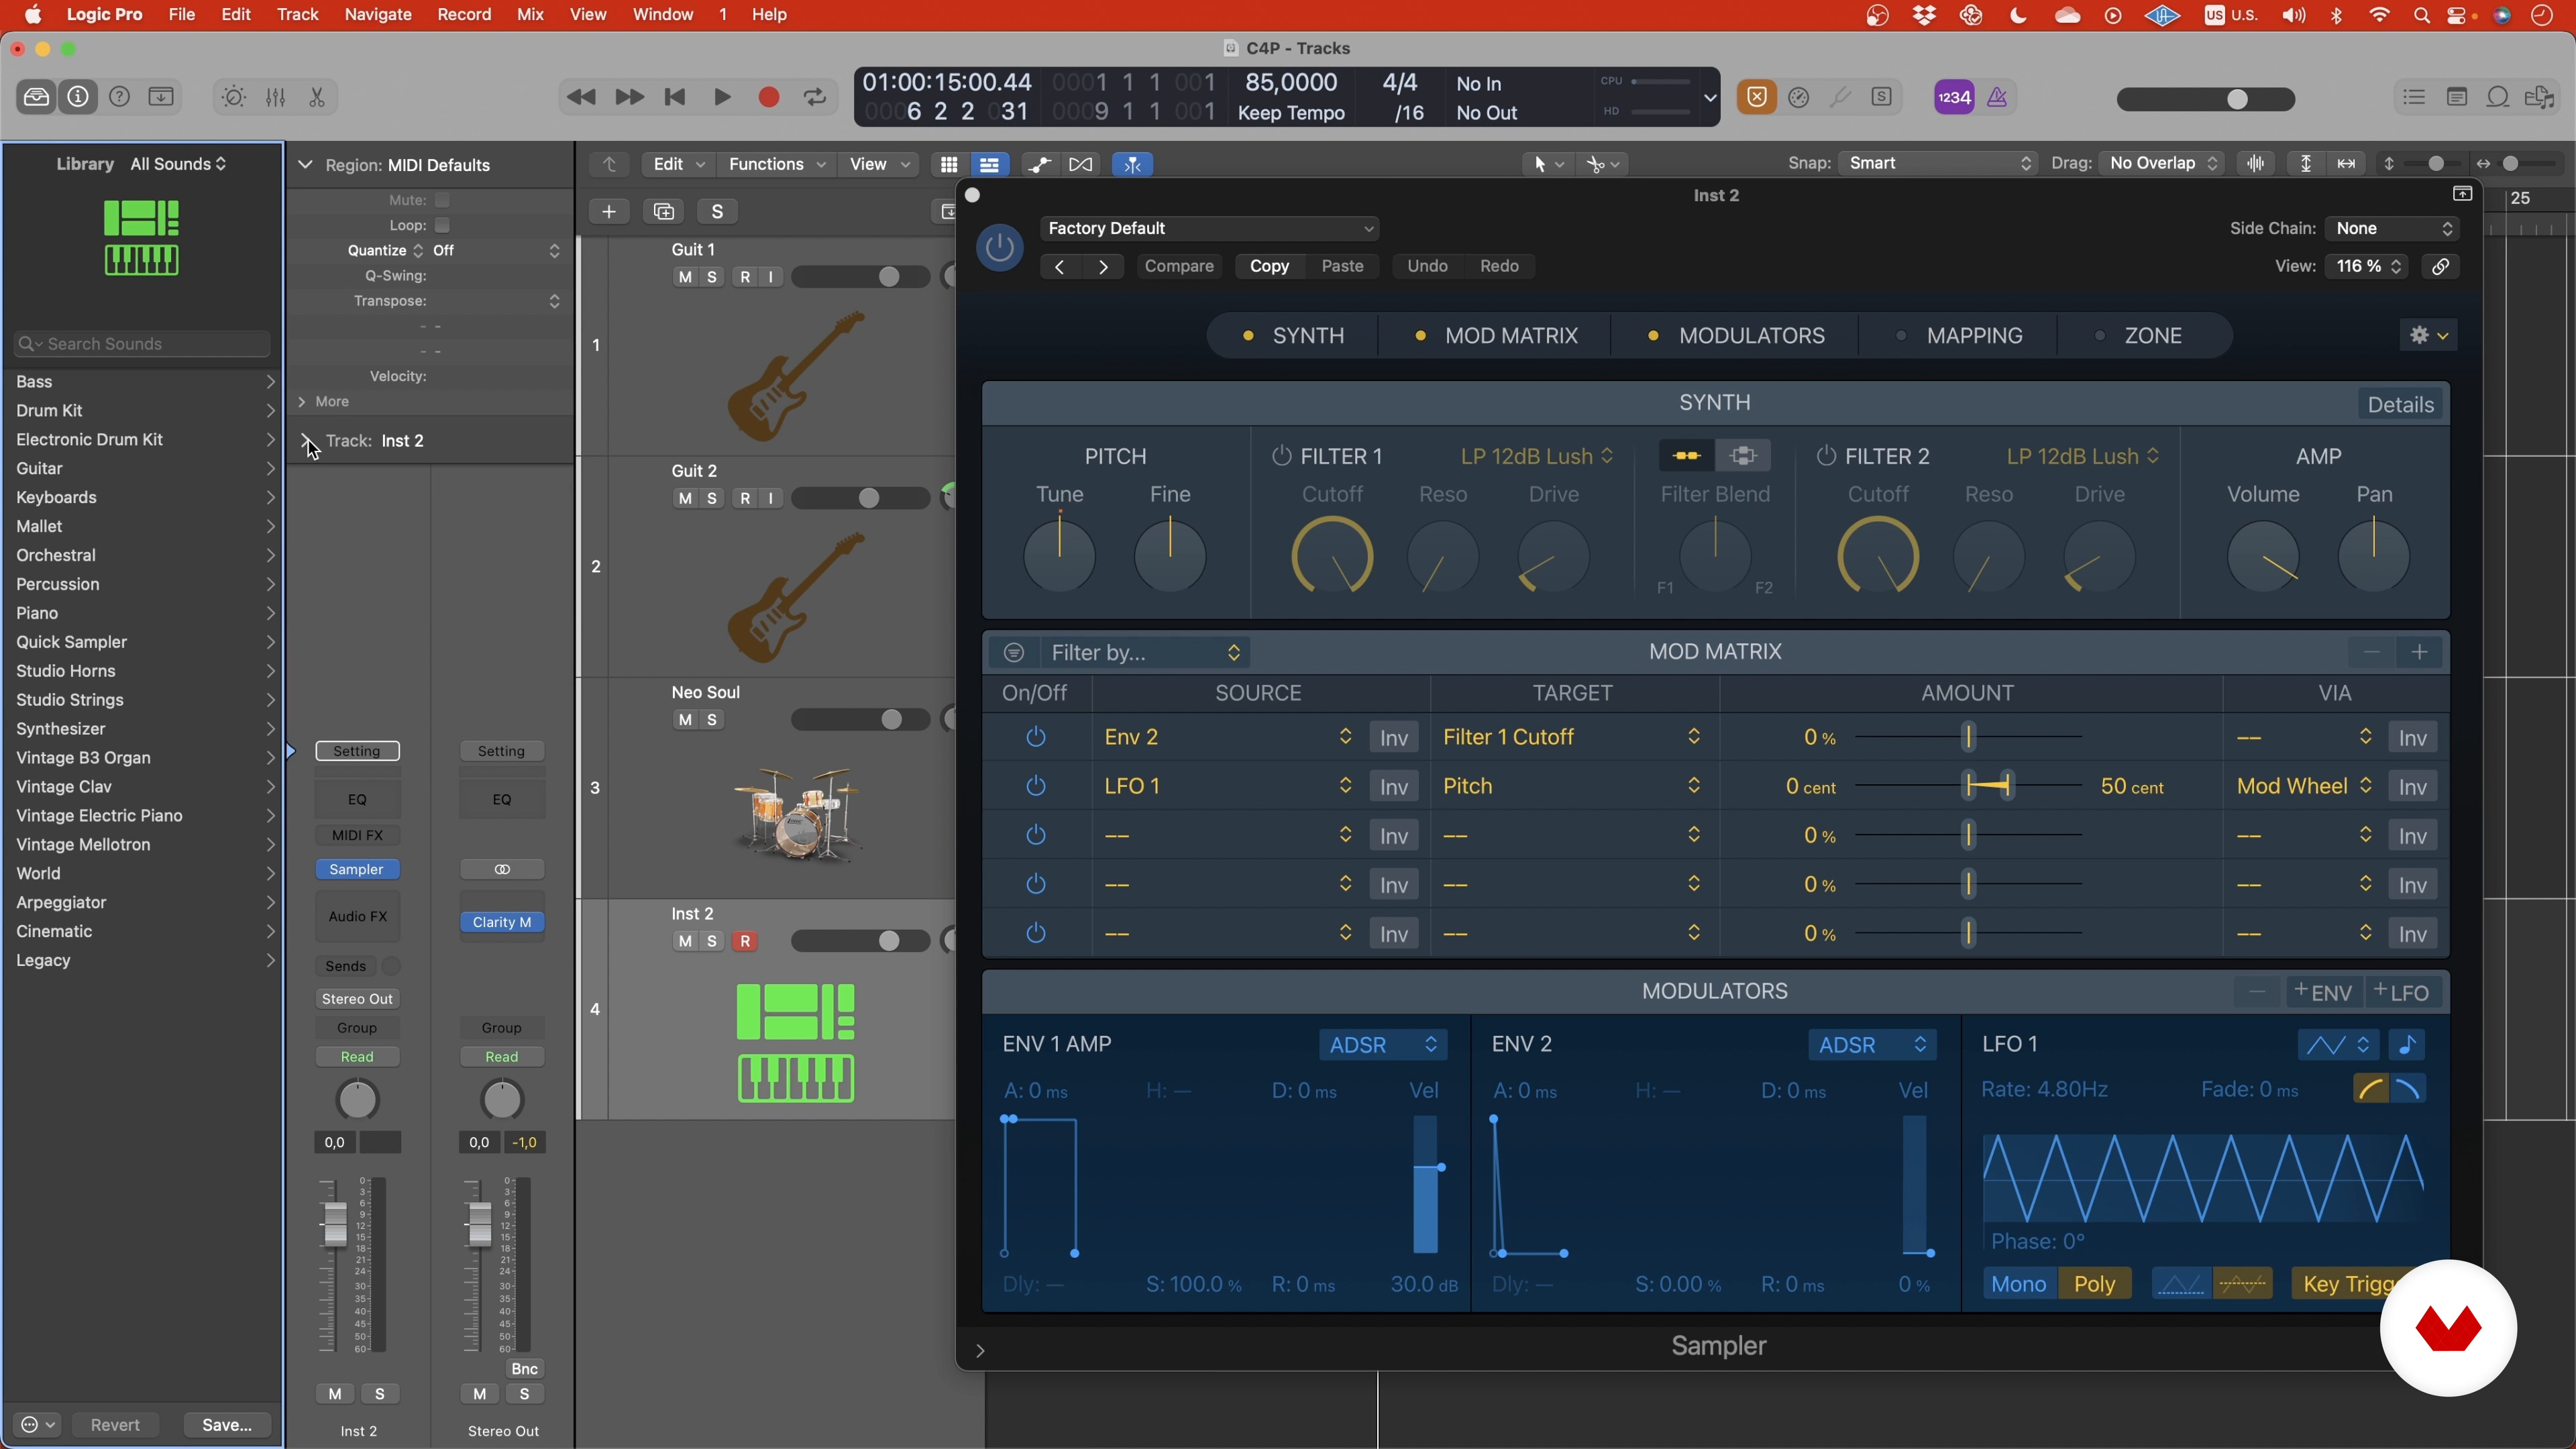This screenshot has height=1449, width=2576.
Task: Toggle the global Solo S button above the tracks
Action: click(x=717, y=211)
